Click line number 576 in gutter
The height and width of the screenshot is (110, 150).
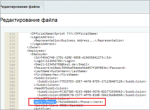coord(12,51)
